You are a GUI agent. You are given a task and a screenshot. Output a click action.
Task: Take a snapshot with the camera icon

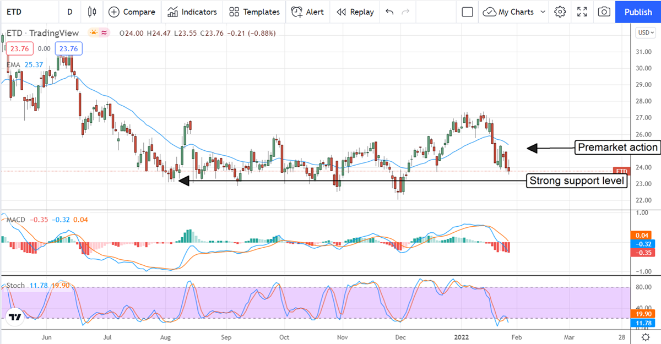pyautogui.click(x=604, y=12)
